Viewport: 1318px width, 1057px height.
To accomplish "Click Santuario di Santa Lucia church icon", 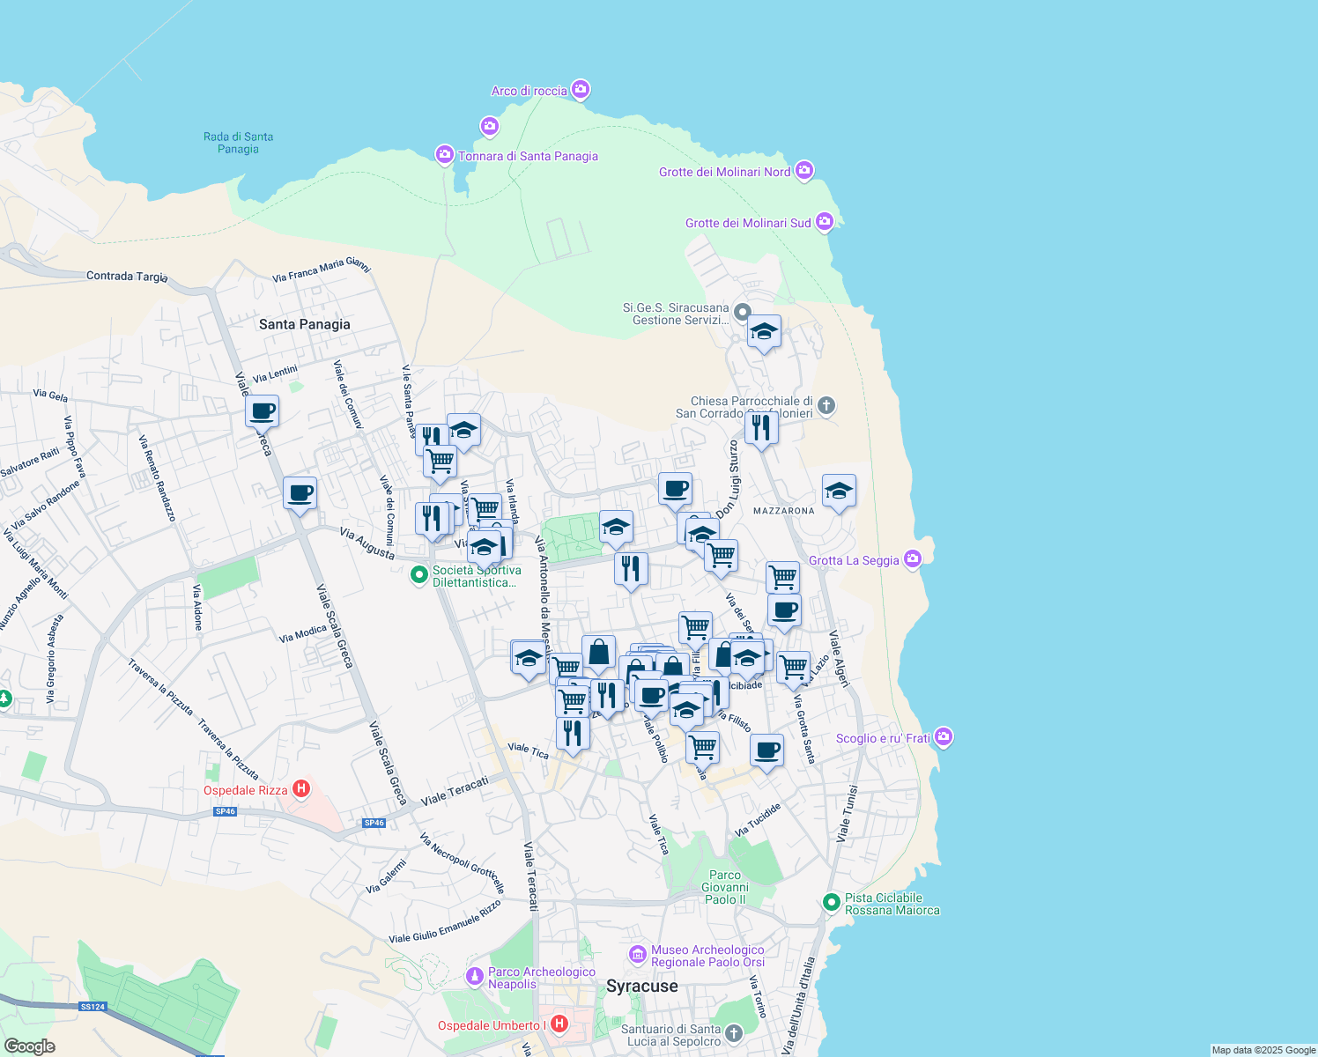I will point(733,1034).
